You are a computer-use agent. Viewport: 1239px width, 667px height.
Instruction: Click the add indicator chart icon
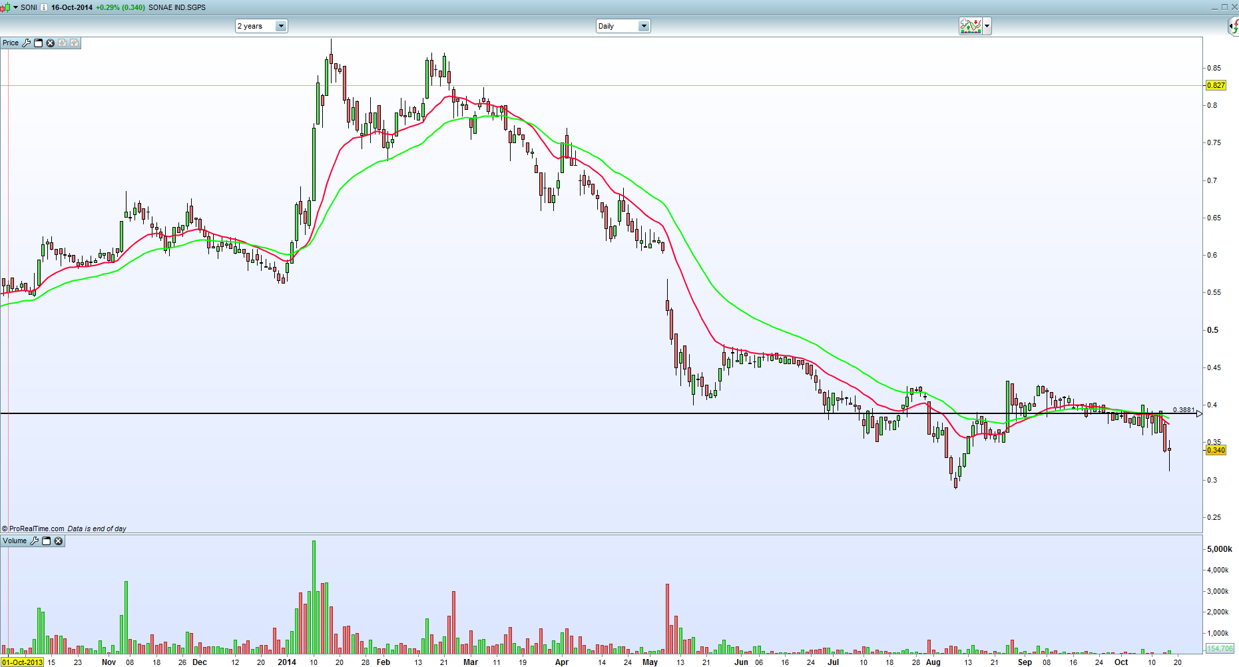971,26
